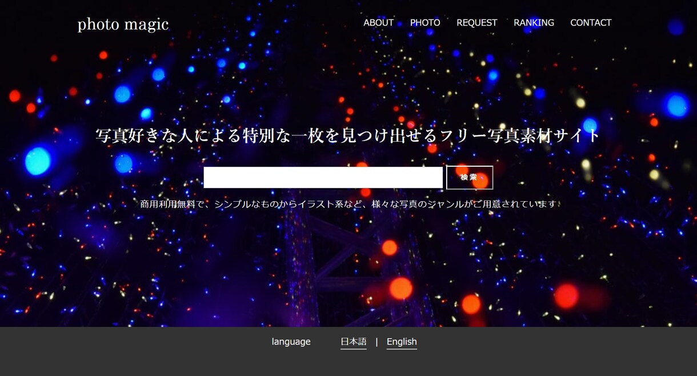Image resolution: width=697 pixels, height=376 pixels.
Task: View the RANKING page
Action: [534, 23]
